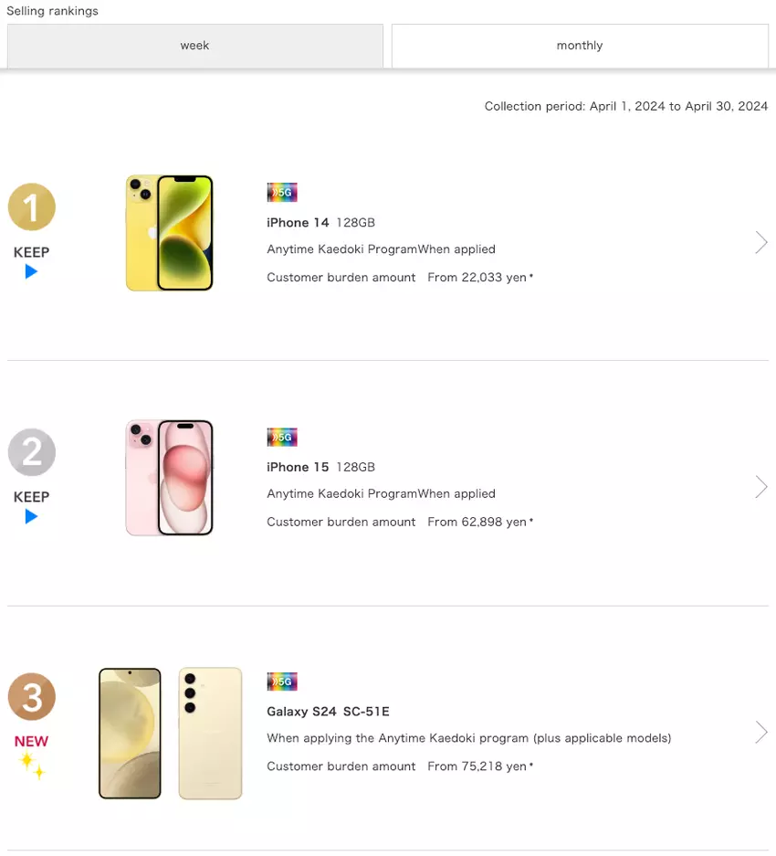Image resolution: width=776 pixels, height=856 pixels.
Task: Click the silver rank 2 badge
Action: pyautogui.click(x=32, y=452)
